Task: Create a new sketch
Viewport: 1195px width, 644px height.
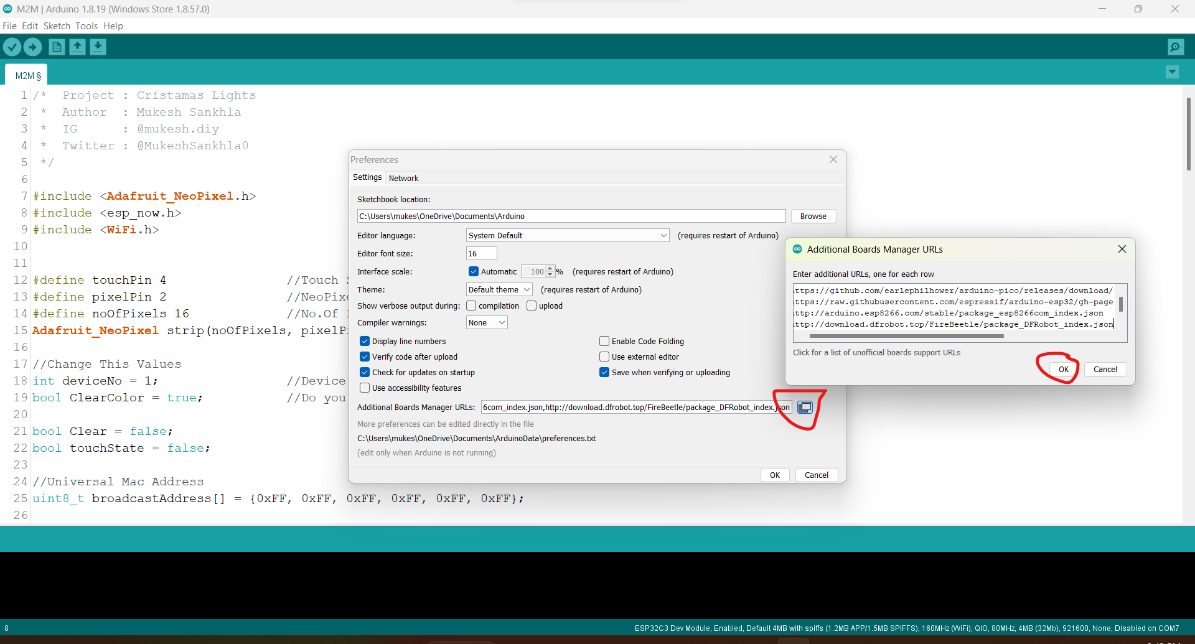Action: (x=56, y=47)
